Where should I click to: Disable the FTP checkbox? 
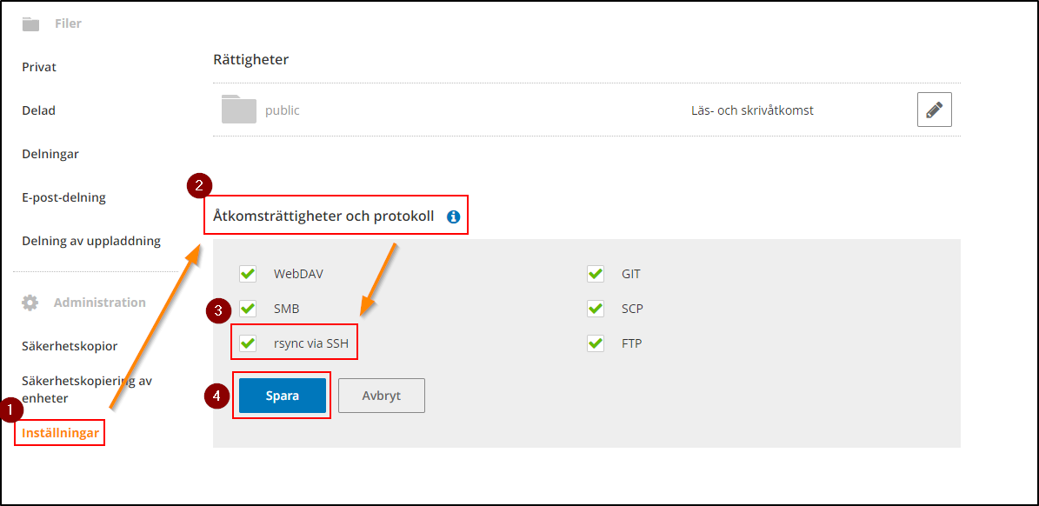point(596,343)
